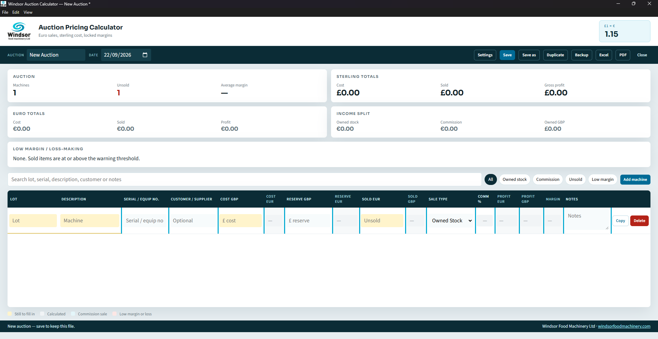
Task: Choose Save as for this auction
Action: point(529,55)
